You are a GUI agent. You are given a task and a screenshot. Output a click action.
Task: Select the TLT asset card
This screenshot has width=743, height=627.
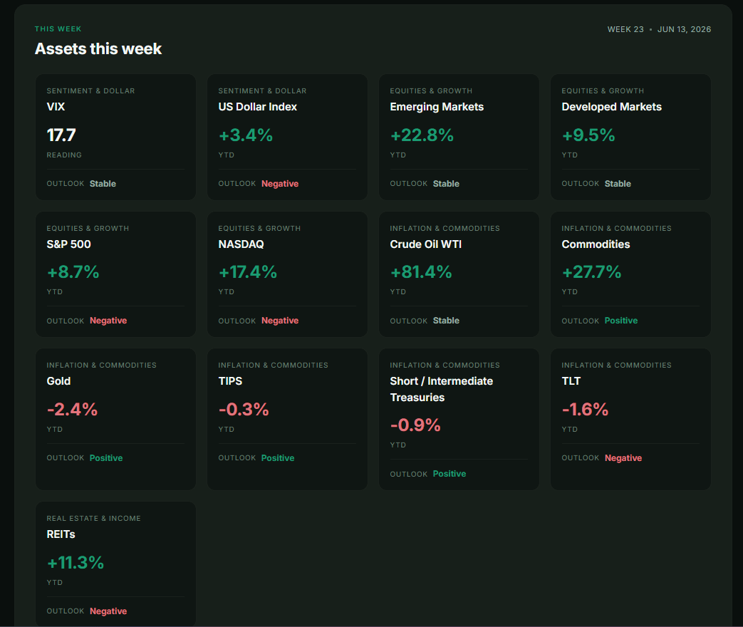tap(630, 420)
